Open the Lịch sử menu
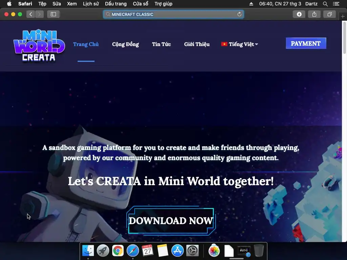Image resolution: width=347 pixels, height=260 pixels. [x=91, y=4]
